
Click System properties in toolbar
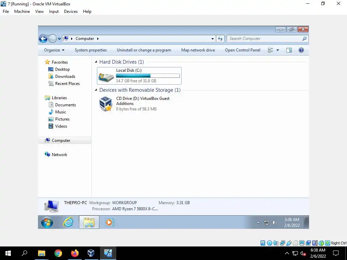(x=91, y=50)
